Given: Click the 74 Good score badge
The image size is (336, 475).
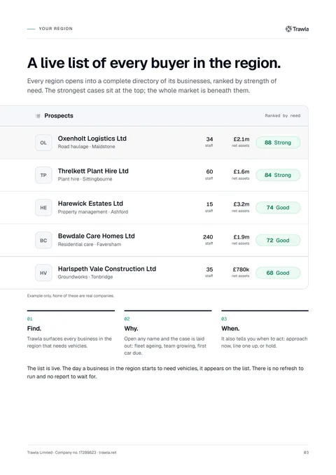Looking at the screenshot, I should coord(278,208).
